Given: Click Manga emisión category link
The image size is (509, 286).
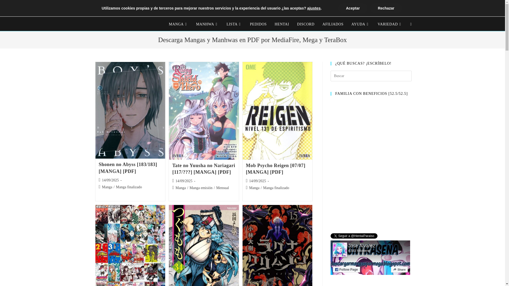Looking at the screenshot, I should [201, 188].
